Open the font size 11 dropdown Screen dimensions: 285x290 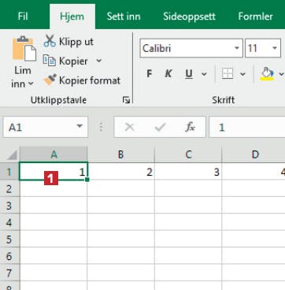pos(275,48)
